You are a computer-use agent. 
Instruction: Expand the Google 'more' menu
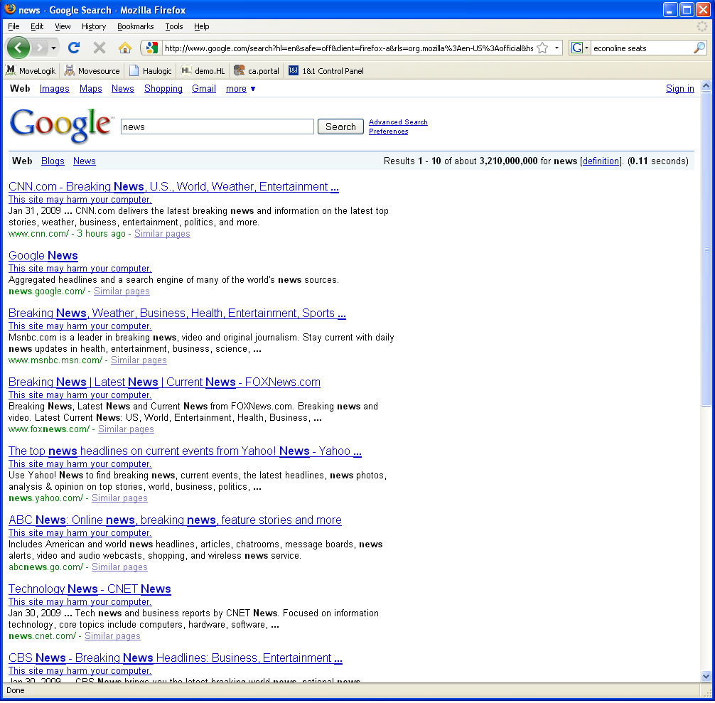[241, 89]
